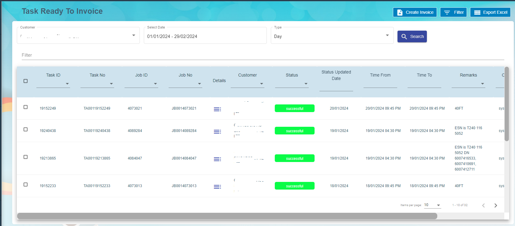Change items per page dropdown
The height and width of the screenshot is (226, 515).
point(432,205)
